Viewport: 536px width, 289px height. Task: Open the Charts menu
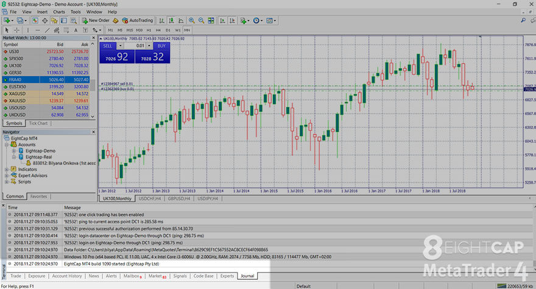59,12
